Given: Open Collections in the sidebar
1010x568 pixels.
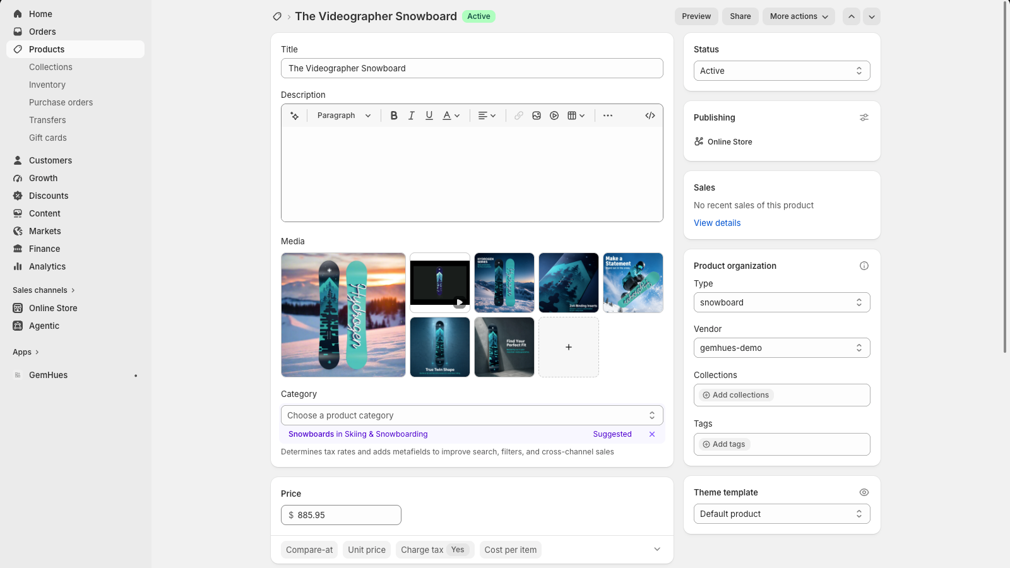Looking at the screenshot, I should click(x=50, y=67).
